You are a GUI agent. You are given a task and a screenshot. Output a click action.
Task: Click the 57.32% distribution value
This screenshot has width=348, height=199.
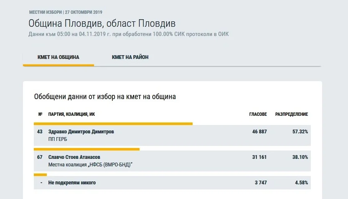pos(300,132)
